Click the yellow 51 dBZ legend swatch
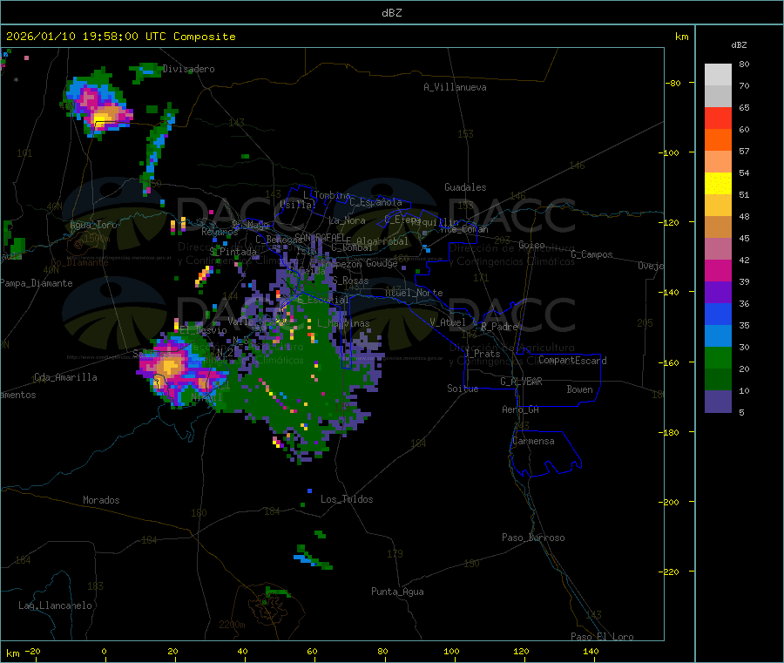This screenshot has height=663, width=784. tap(718, 184)
